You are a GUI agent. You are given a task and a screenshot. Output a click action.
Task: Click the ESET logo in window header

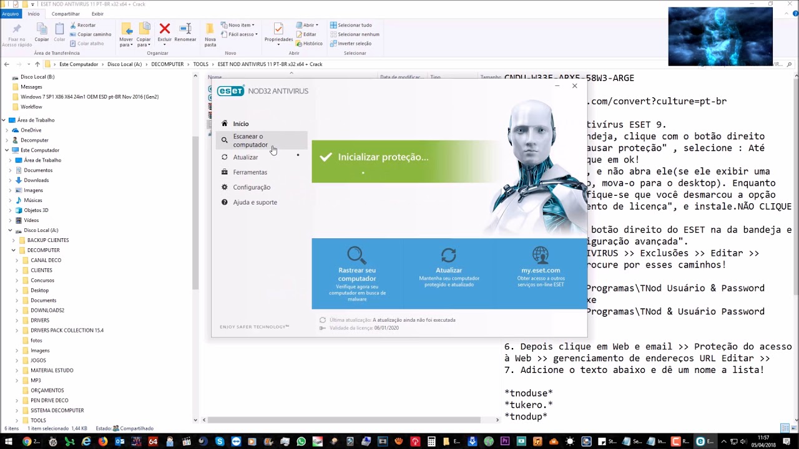(230, 91)
